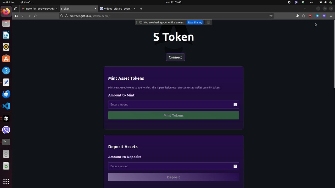Focus the Amount to Deposit input field
This screenshot has width=335, height=188.
pos(170,166)
